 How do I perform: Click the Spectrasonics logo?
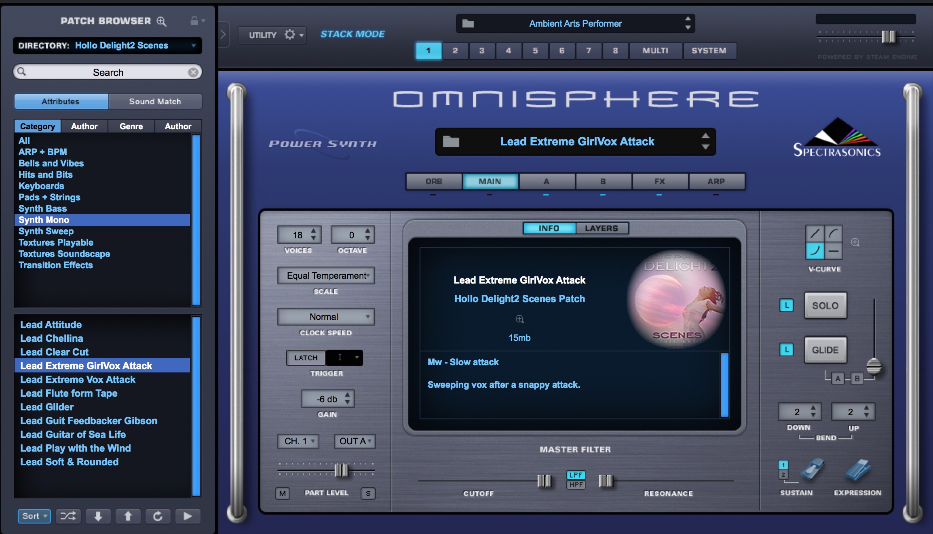[x=837, y=137]
